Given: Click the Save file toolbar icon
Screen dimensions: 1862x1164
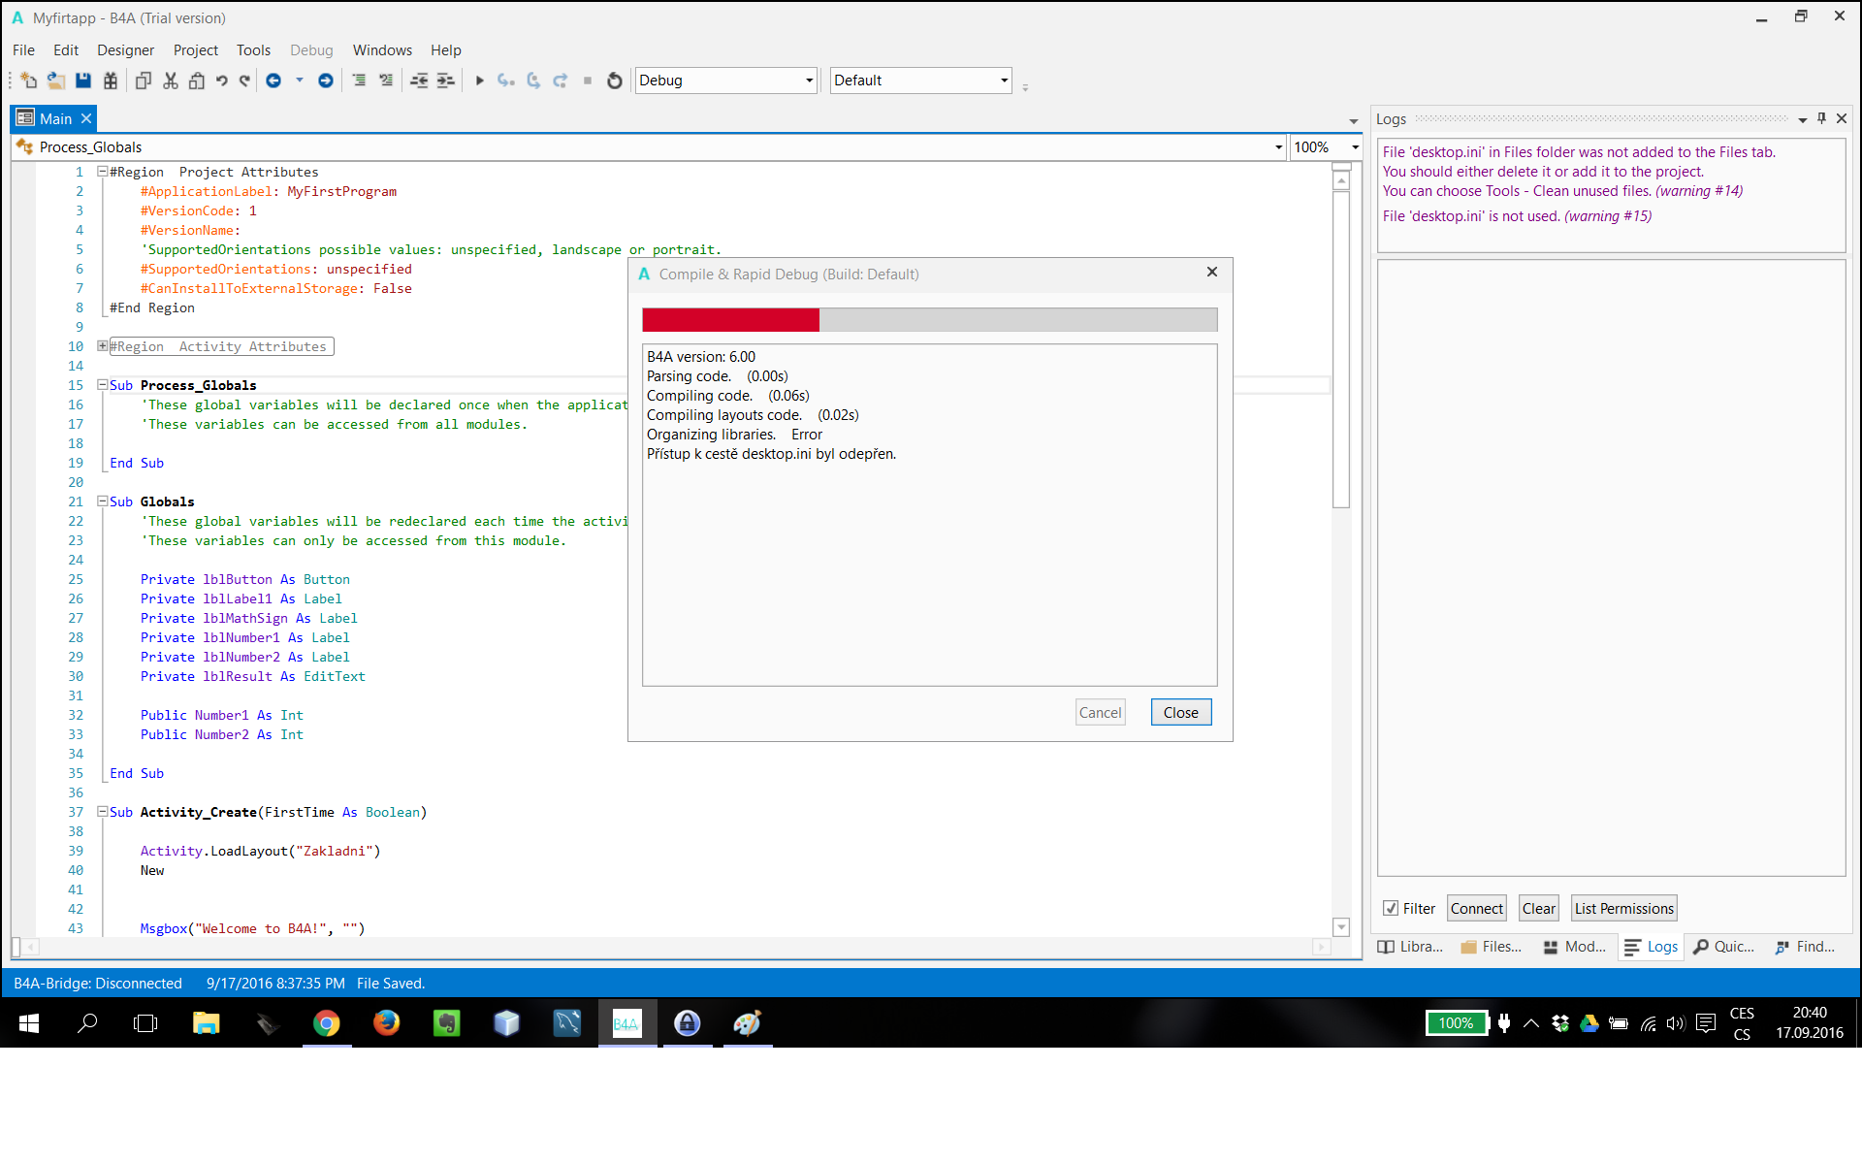Looking at the screenshot, I should coord(83,81).
